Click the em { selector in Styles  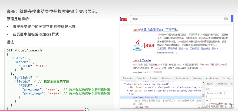(x=209, y=100)
